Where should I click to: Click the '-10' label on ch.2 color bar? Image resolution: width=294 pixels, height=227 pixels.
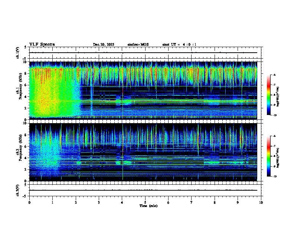point(274,177)
